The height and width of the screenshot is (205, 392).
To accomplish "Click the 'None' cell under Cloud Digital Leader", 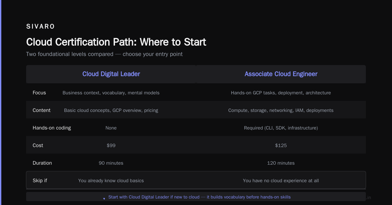I will 111,128.
